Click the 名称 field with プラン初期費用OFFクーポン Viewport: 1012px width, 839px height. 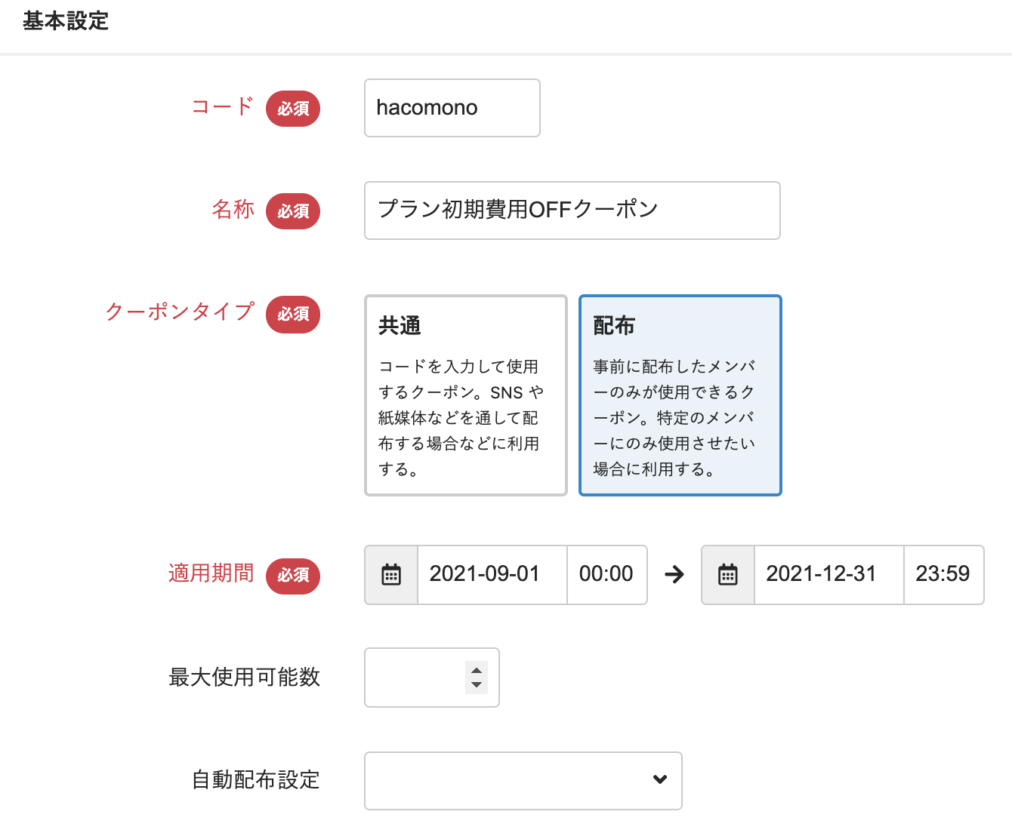(x=572, y=211)
